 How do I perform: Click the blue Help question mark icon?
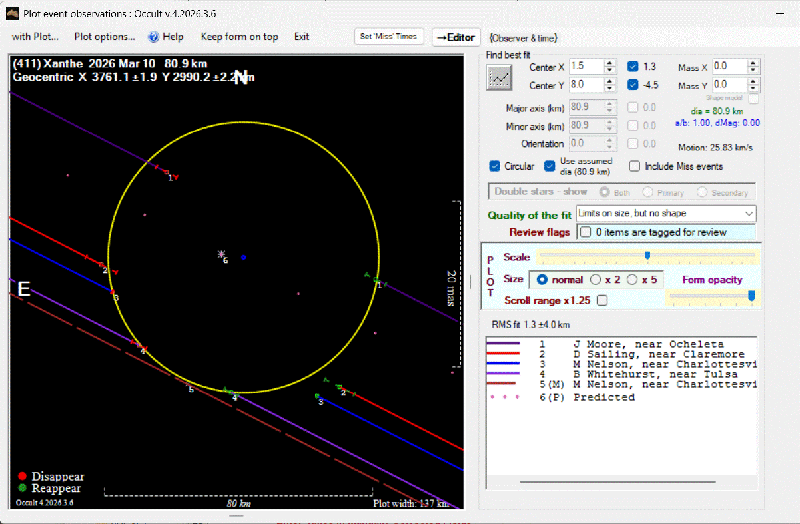pos(153,37)
